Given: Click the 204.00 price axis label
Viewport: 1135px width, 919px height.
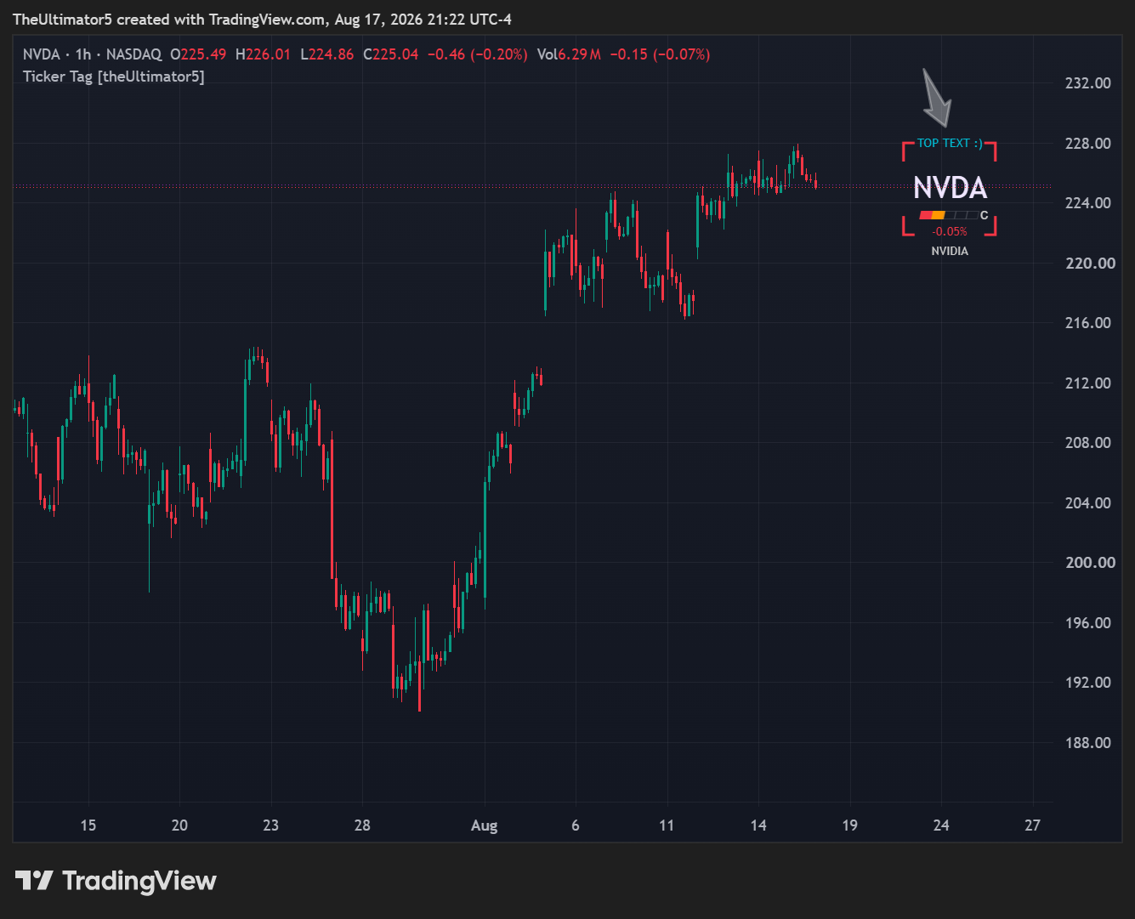Looking at the screenshot, I should [x=1087, y=502].
